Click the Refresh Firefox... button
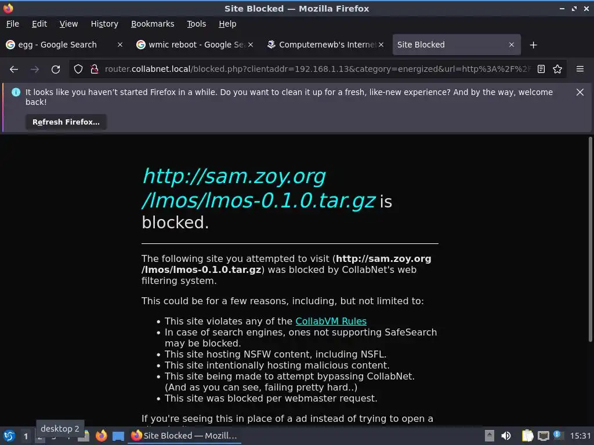This screenshot has width=594, height=445. coord(66,122)
